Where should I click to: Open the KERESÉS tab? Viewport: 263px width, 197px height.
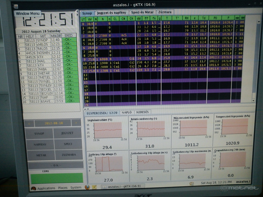(142, 112)
